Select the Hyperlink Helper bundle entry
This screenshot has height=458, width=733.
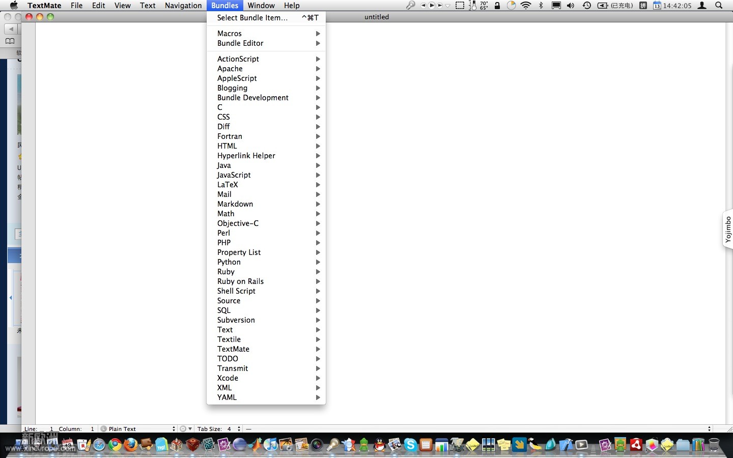pos(266,156)
